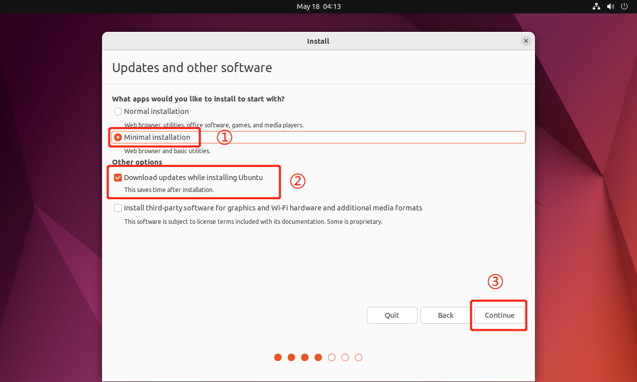Viewport: 637px width, 382px height.
Task: Click 'What apps would you like to install' text
Action: coord(198,99)
